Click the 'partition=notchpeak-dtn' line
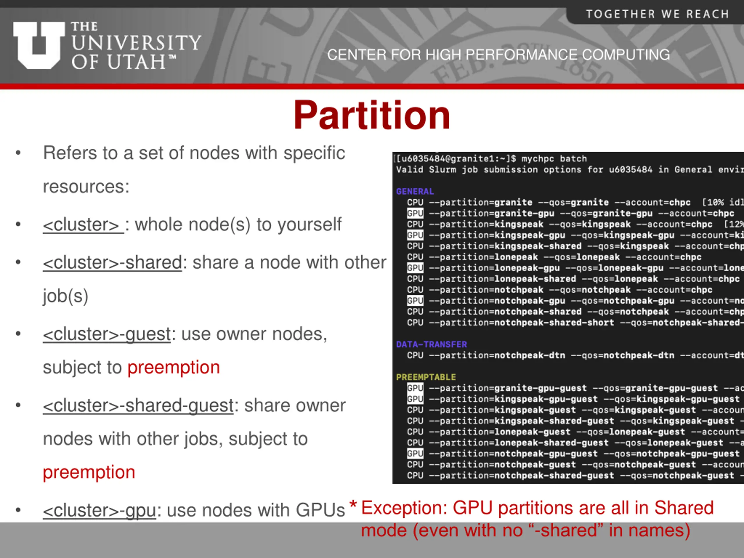 click(x=575, y=355)
